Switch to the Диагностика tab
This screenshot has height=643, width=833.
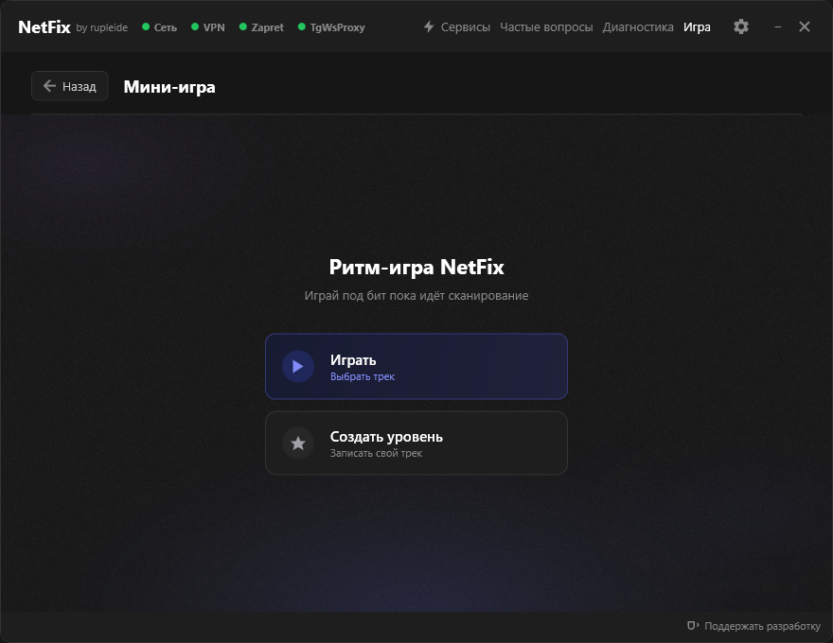637,27
